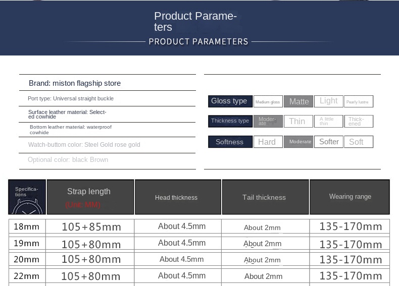Select the Soft softness option
This screenshot has width=399, height=286.
coord(359,142)
